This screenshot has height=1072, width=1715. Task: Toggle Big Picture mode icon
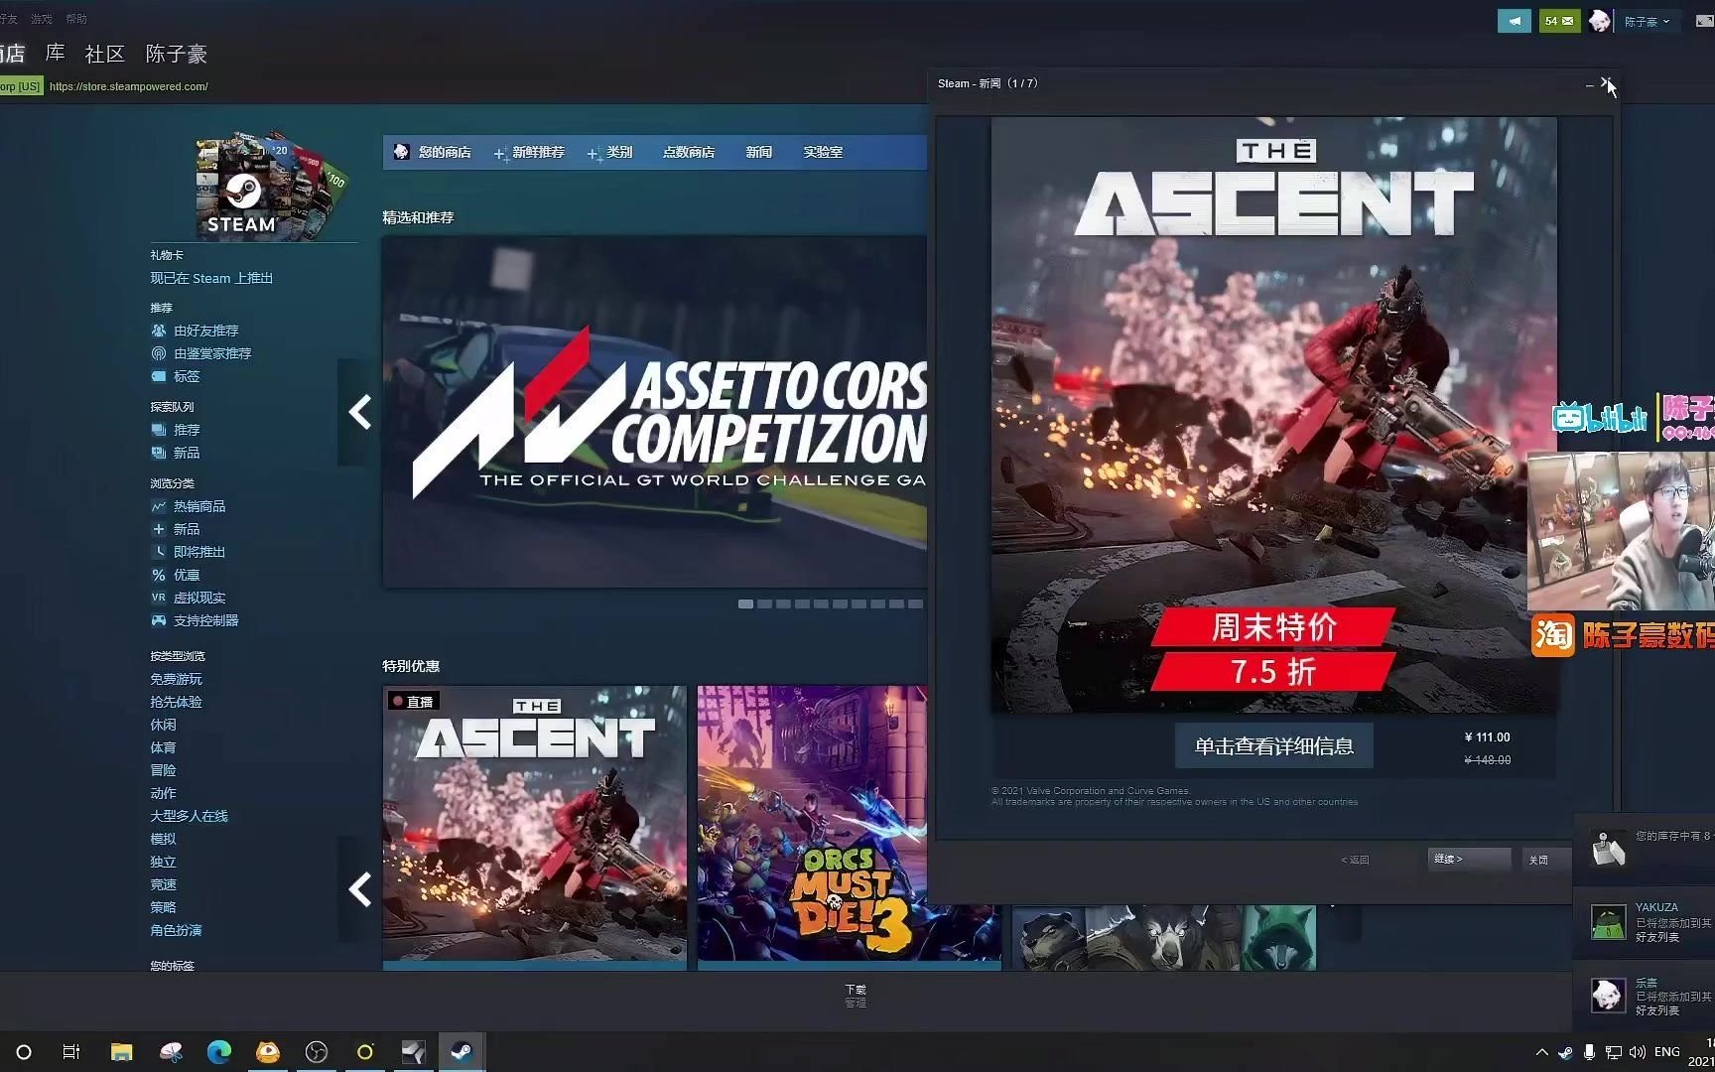(x=1703, y=21)
